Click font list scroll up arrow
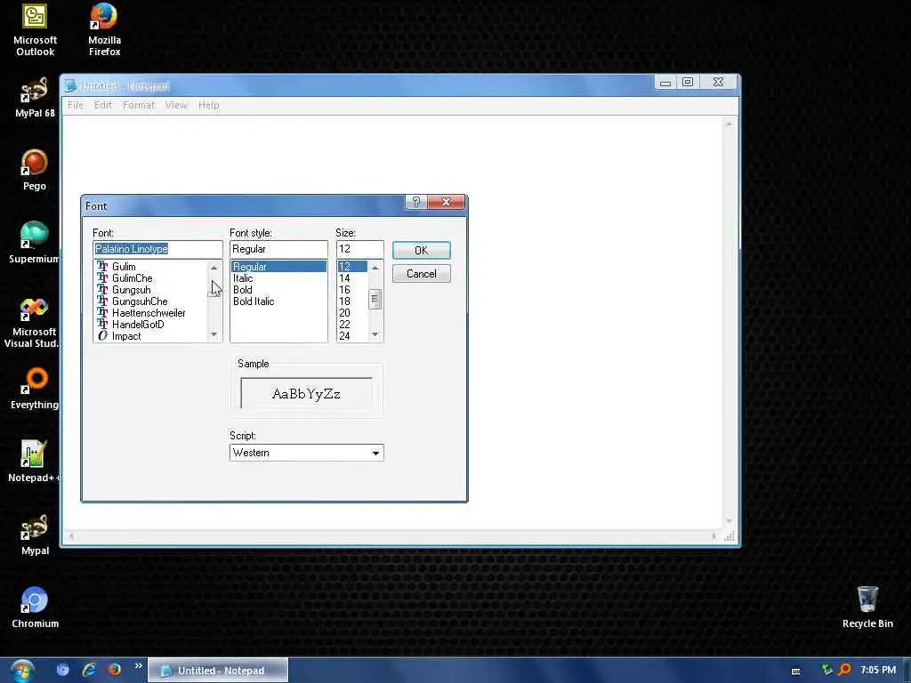Image resolution: width=911 pixels, height=683 pixels. coord(214,267)
